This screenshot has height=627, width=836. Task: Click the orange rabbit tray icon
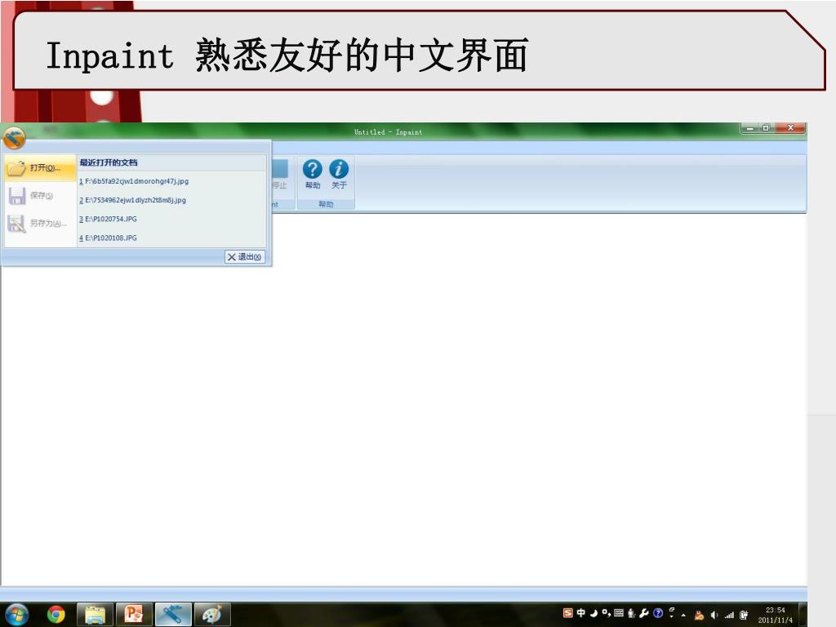[699, 616]
